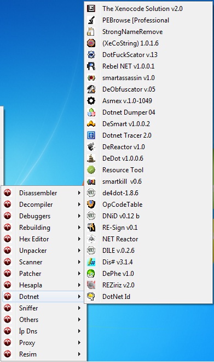214x362 pixels.
Task: Launch Asmex v.1.0-1049
Action: pos(148,101)
